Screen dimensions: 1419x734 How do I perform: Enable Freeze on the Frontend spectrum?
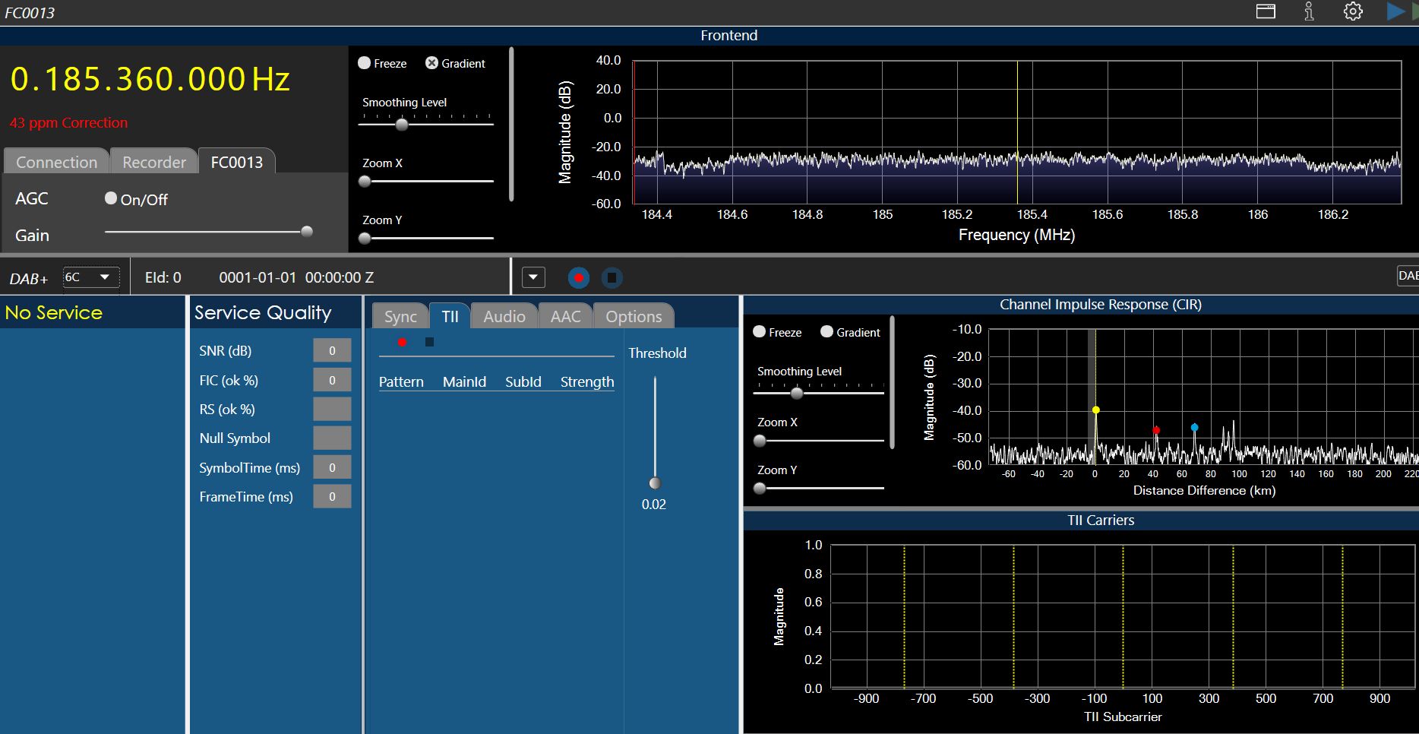[x=365, y=63]
